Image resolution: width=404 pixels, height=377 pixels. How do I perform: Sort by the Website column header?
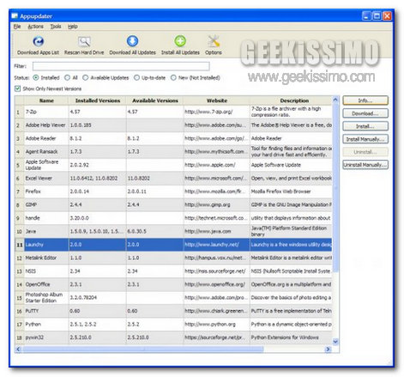tap(217, 100)
